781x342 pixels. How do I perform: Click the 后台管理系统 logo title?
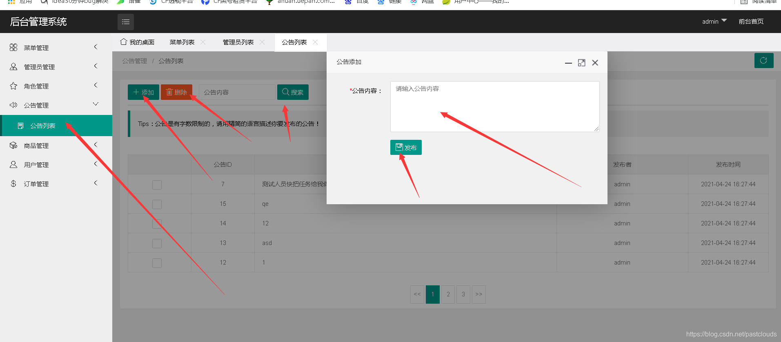pos(38,22)
